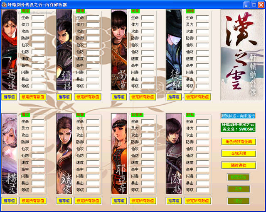Screen dimensions: 266x212
Task: Focus 焉逢's 等级 input field
Action: (x=38, y=86)
